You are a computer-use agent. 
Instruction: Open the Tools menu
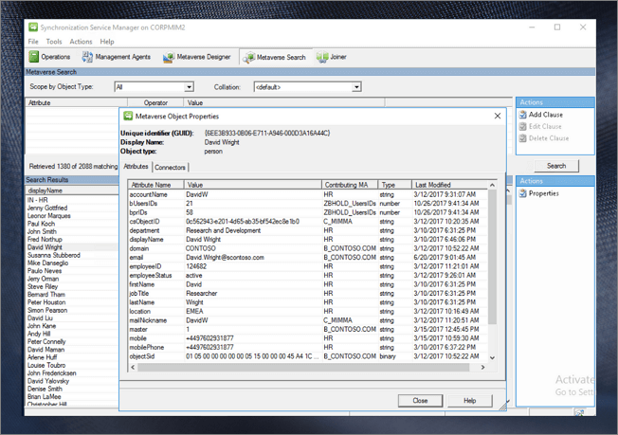54,42
